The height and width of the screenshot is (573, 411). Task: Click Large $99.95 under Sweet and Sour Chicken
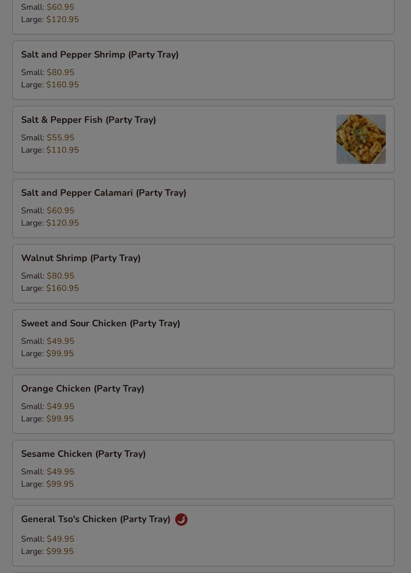tap(47, 354)
